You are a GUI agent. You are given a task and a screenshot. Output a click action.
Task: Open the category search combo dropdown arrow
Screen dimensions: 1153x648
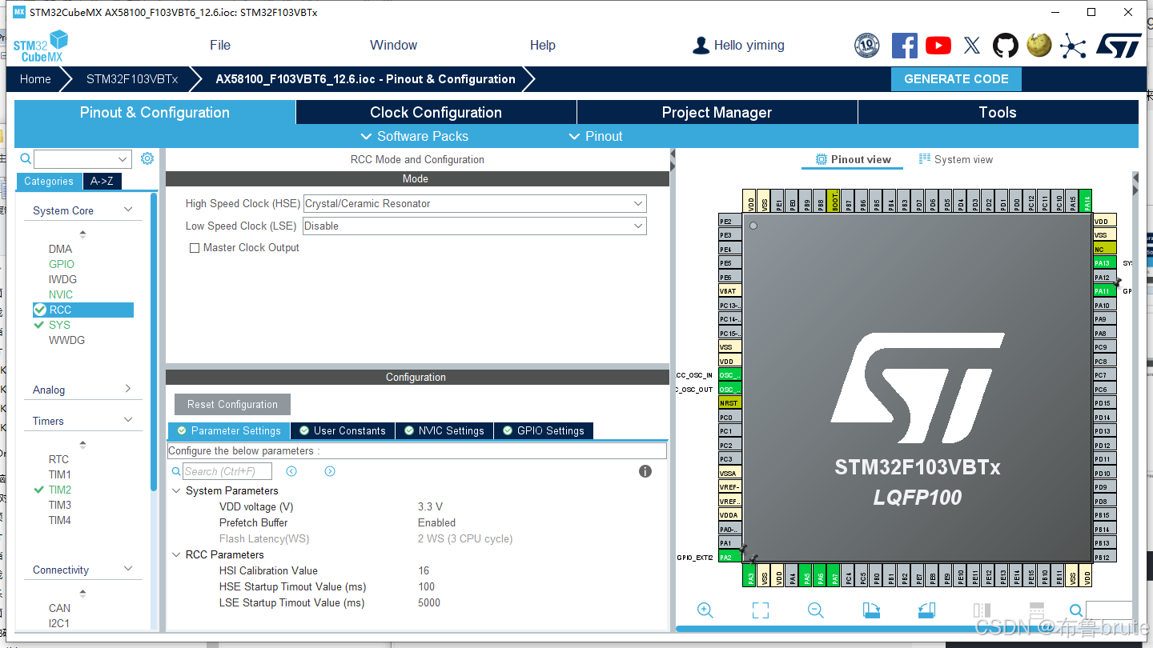(x=123, y=159)
